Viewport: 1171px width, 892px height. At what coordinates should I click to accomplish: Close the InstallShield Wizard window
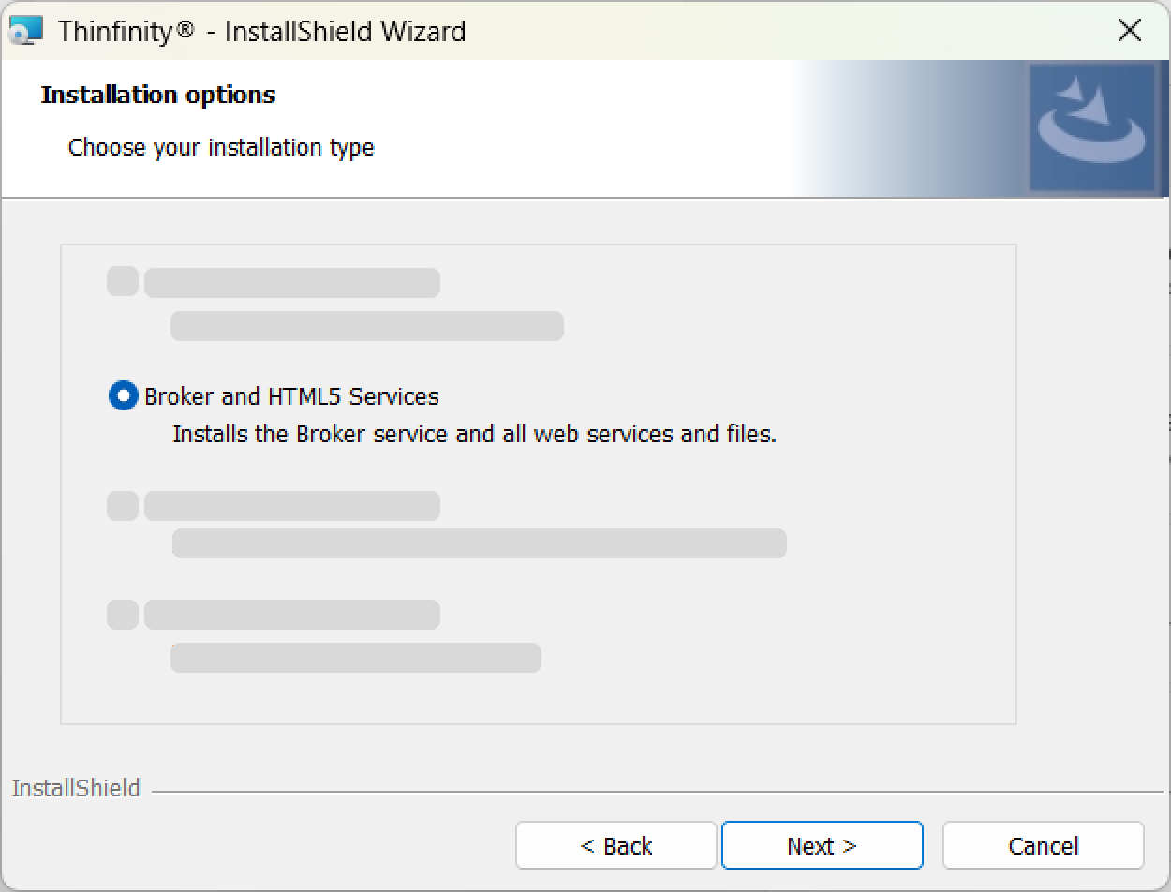point(1130,31)
